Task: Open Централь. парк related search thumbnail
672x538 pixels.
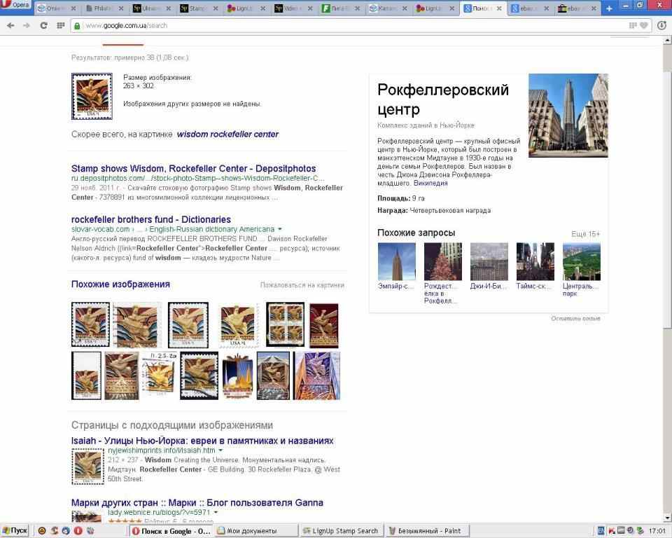Action: 582,262
